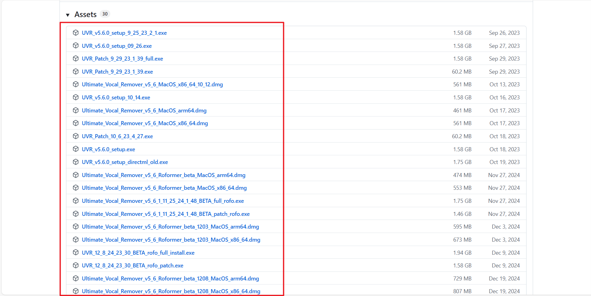Click package icon beside Ultimate_Vocal_Remover_v5_6_Roformer_beta_MacOS_x86_64.dmg

point(76,188)
